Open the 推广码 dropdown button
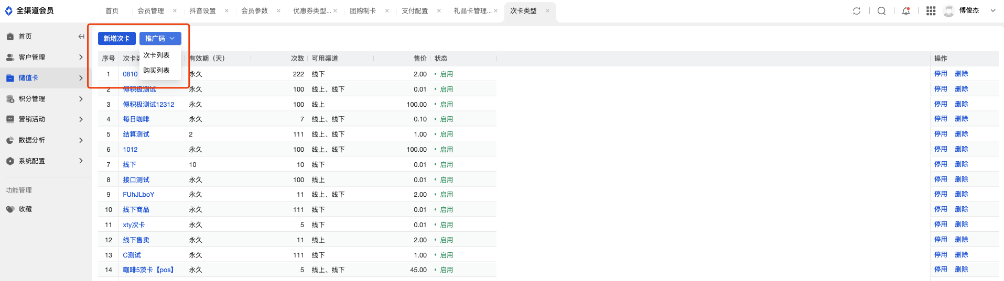1004x281 pixels. (160, 39)
